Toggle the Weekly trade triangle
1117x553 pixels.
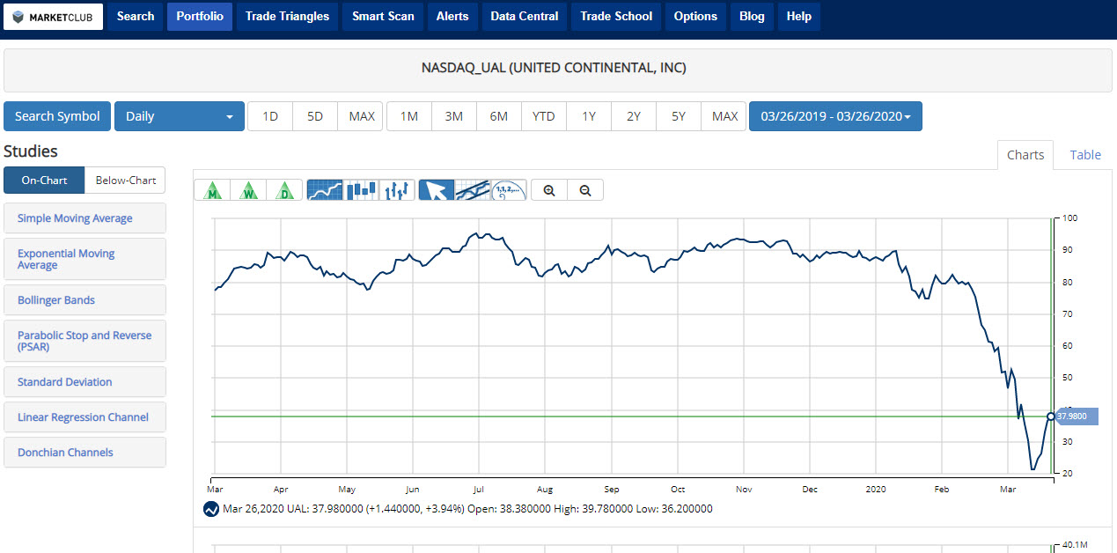(248, 190)
